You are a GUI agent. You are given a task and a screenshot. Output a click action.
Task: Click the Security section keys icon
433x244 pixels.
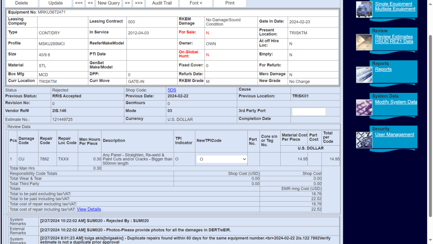[364, 140]
